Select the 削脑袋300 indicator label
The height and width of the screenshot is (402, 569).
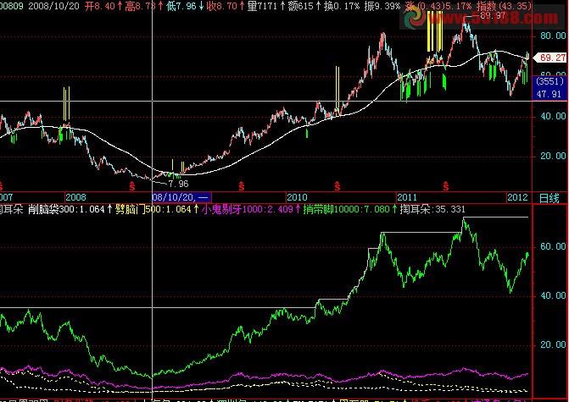click(x=66, y=209)
